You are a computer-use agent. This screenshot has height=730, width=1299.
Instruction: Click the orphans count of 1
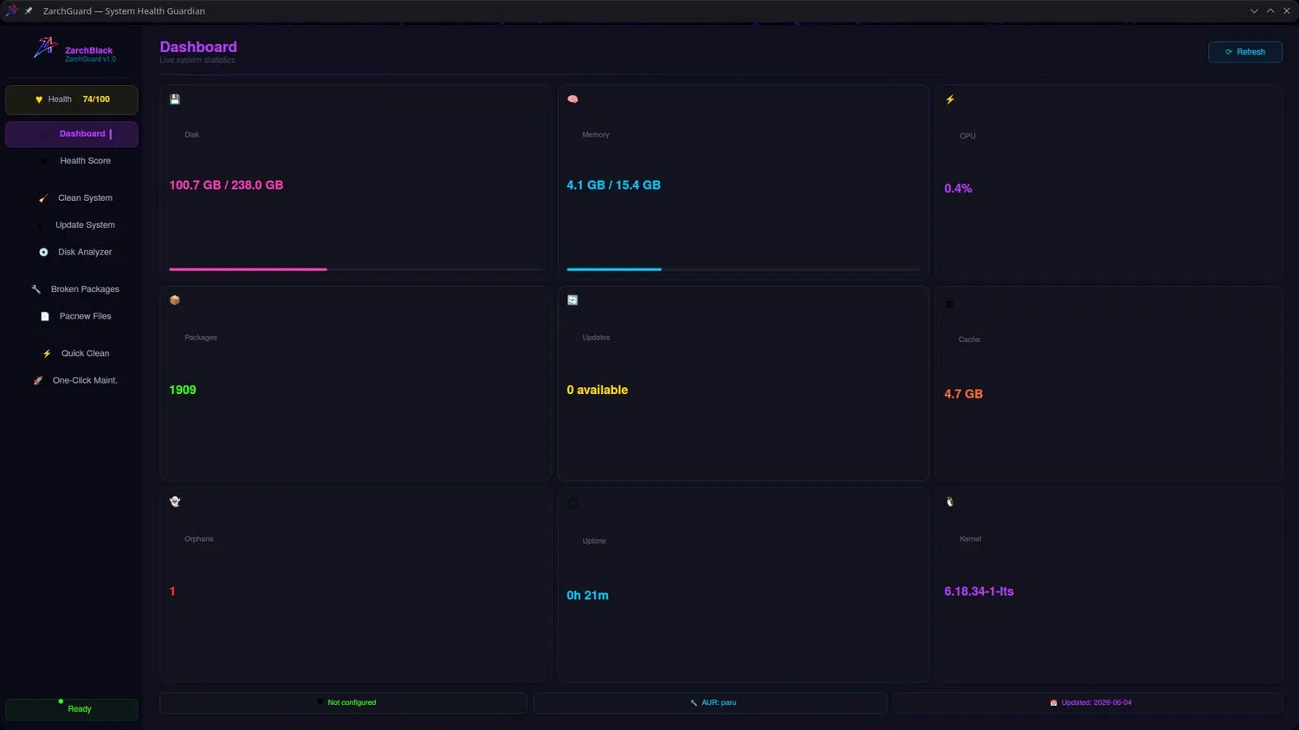pos(172,591)
